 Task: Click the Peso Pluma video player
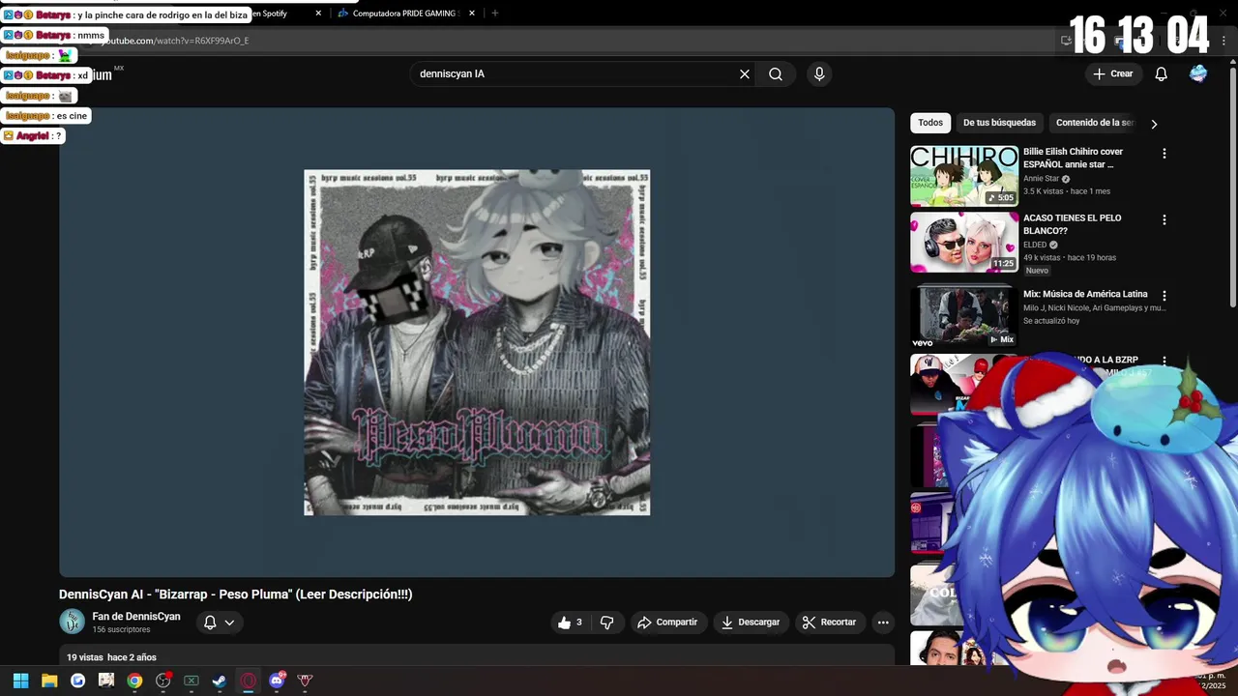tap(477, 342)
